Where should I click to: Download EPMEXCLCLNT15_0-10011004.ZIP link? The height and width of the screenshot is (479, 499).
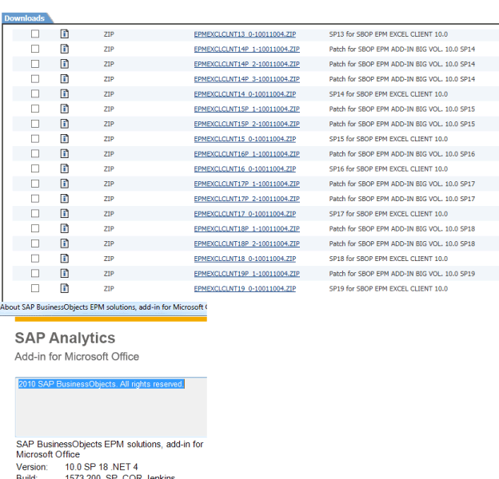245,139
